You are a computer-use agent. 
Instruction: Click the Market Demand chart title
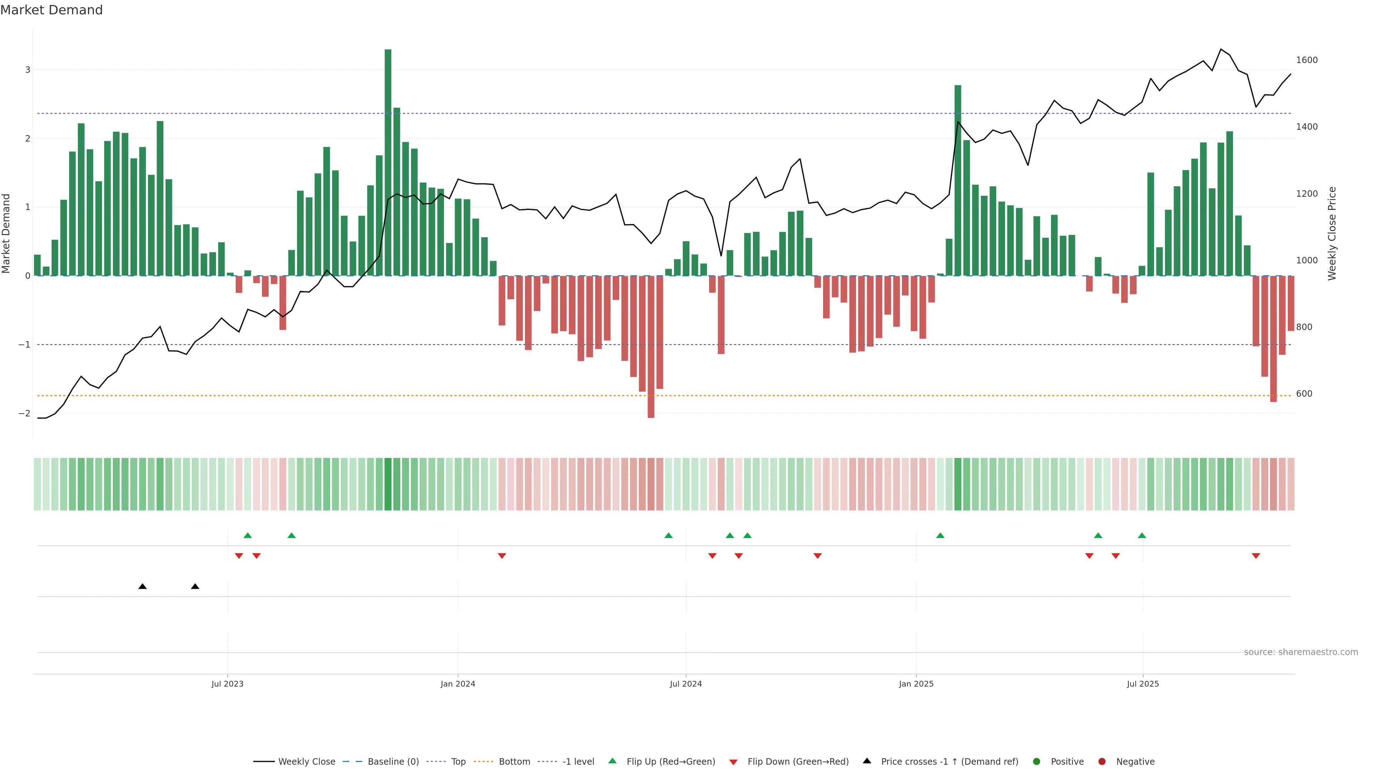click(51, 10)
